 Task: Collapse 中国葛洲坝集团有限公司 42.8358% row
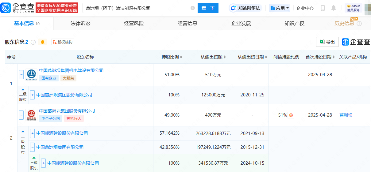click(x=33, y=147)
